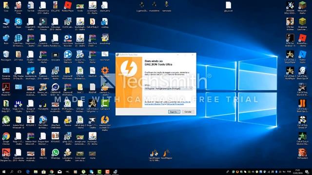Select the Call of Duty 4 Modern Warfare desktop icon
The height and width of the screenshot is (175, 312).
(302, 139)
